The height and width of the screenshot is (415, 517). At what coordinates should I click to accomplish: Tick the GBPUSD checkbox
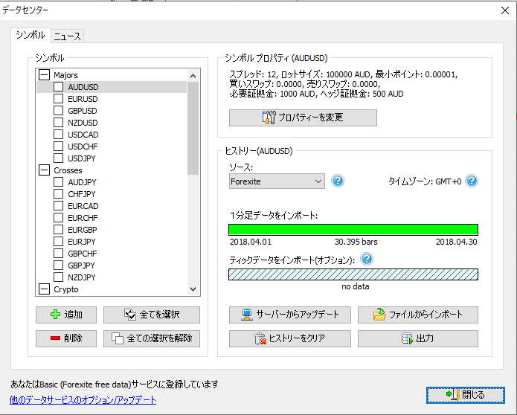click(x=58, y=110)
